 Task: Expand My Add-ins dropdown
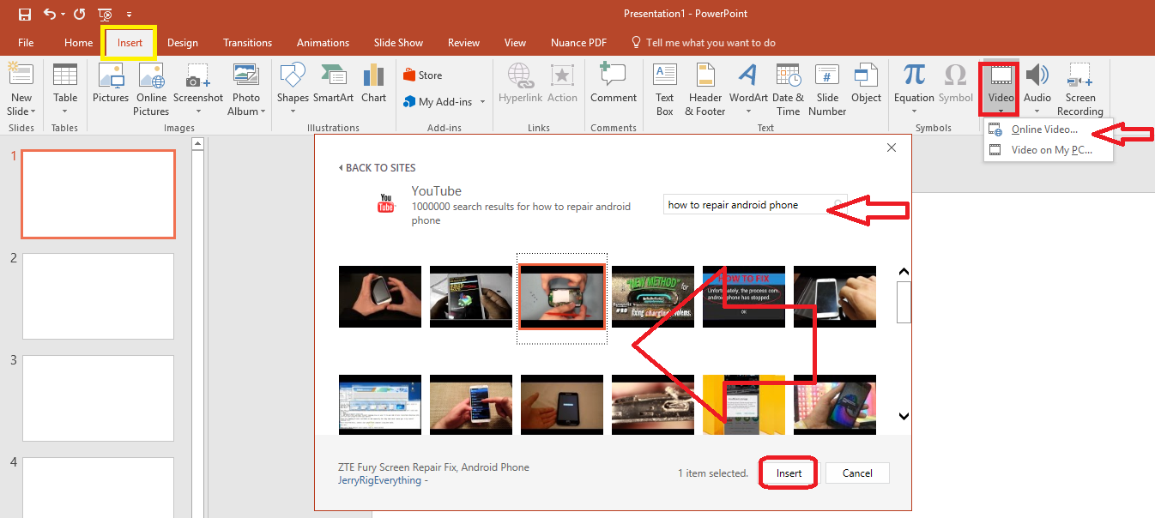tap(482, 102)
